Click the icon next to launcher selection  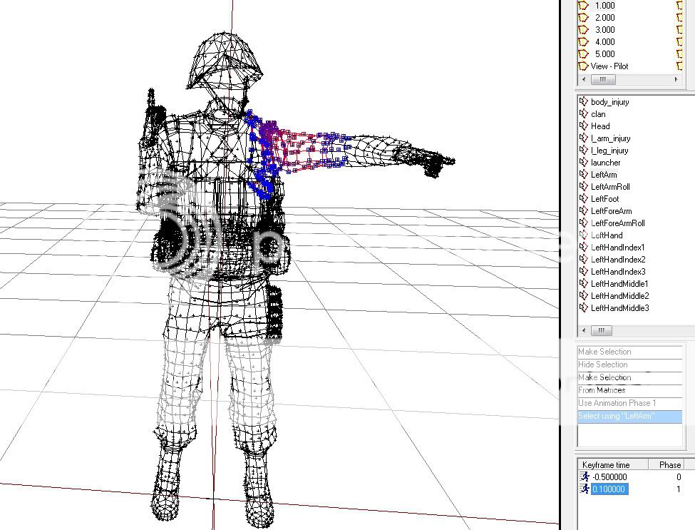coord(584,163)
